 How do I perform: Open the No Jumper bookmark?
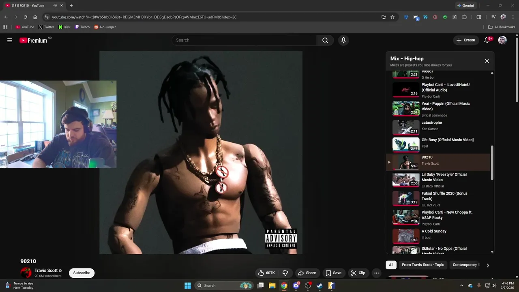coord(105,27)
